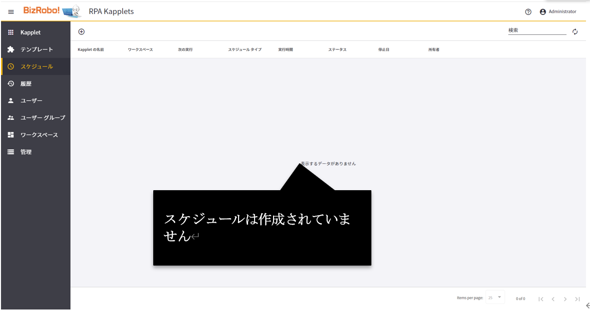Open the hamburger navigation menu

point(10,11)
